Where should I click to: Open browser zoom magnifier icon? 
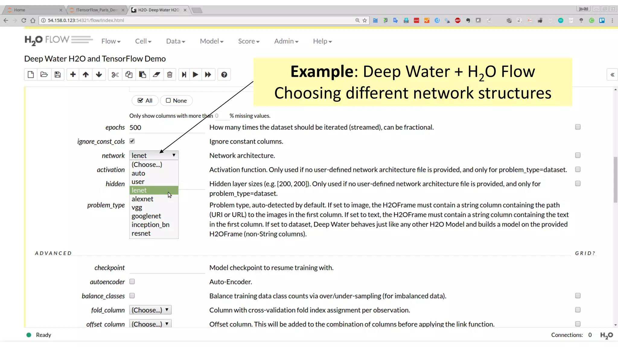(x=357, y=20)
